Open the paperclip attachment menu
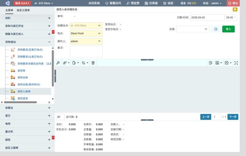Viewport: 246px width, 156px height. point(66,63)
